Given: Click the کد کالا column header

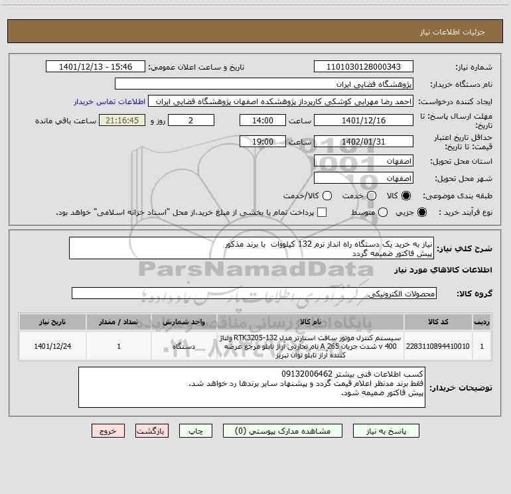Looking at the screenshot, I should (438, 322).
